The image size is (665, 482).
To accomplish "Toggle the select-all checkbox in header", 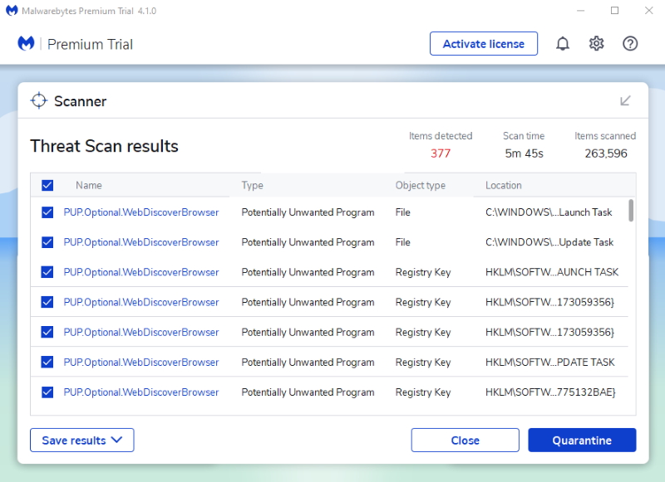I will pos(47,186).
